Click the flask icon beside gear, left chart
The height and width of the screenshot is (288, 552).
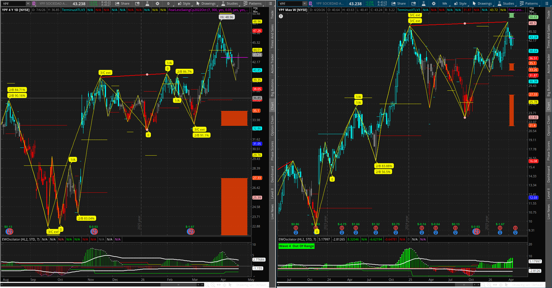(x=147, y=4)
